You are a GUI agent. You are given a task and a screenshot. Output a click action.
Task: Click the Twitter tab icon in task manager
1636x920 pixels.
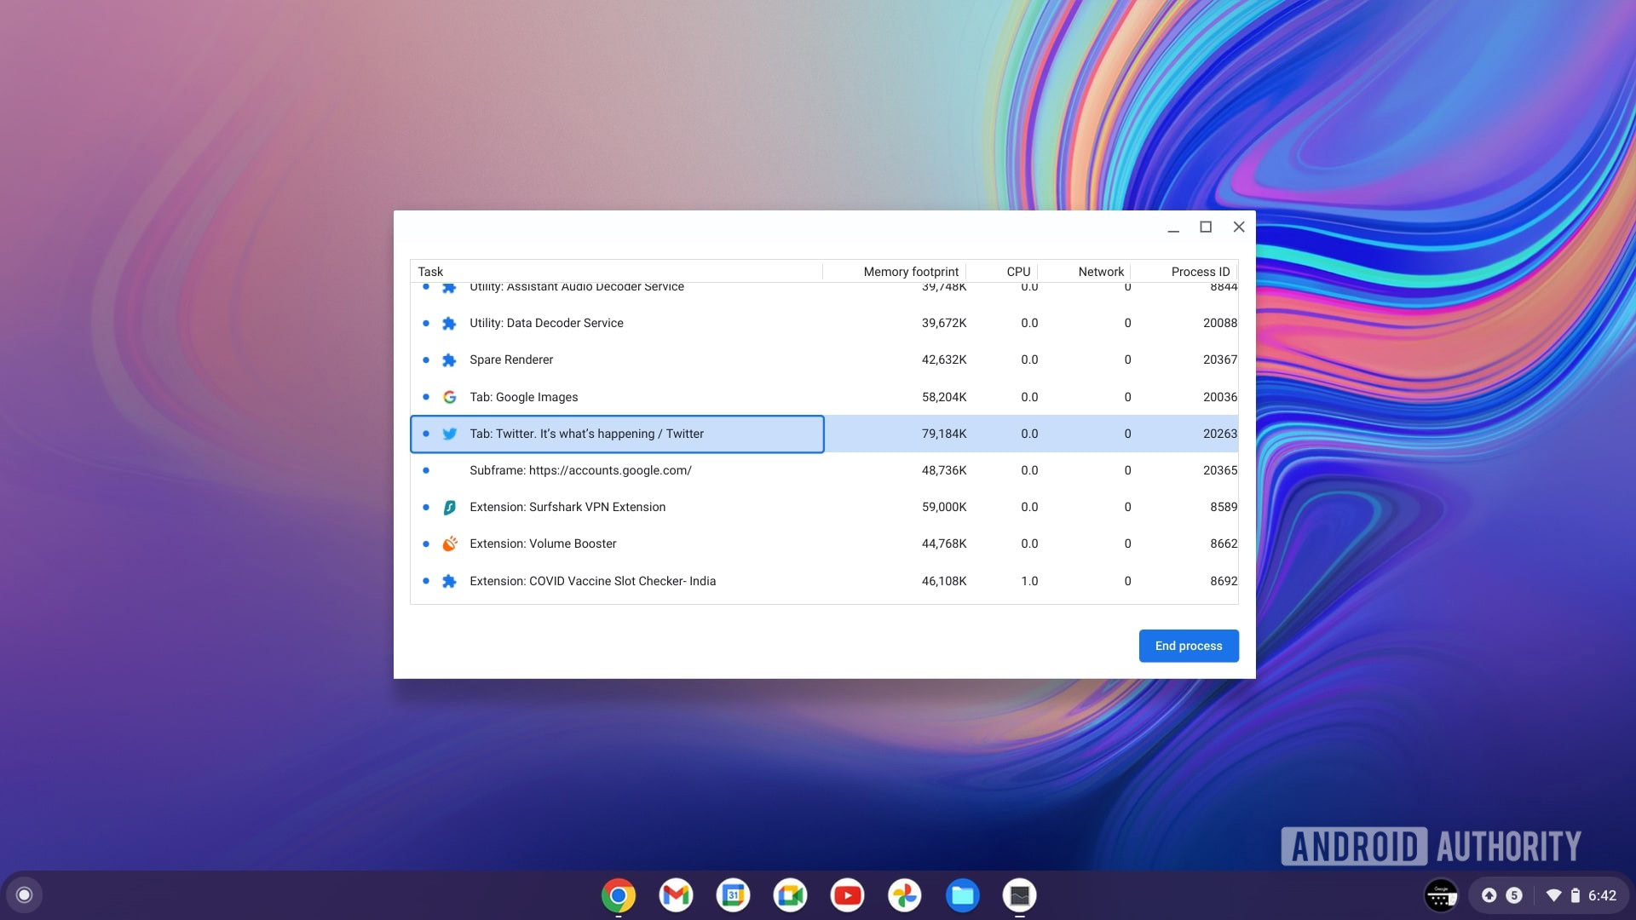tap(449, 434)
